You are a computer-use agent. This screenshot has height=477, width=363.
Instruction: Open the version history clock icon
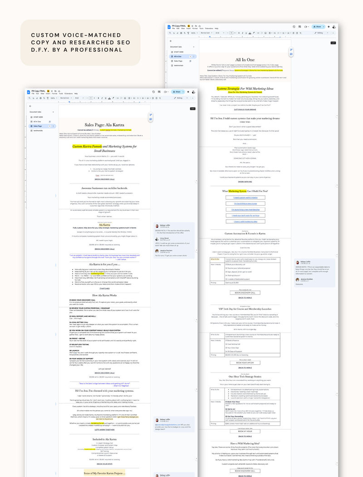(x=153, y=92)
